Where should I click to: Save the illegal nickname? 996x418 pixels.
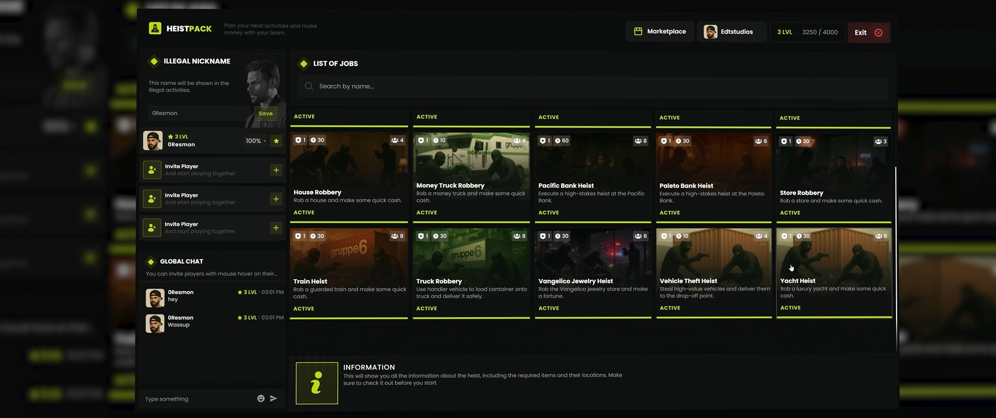click(265, 113)
